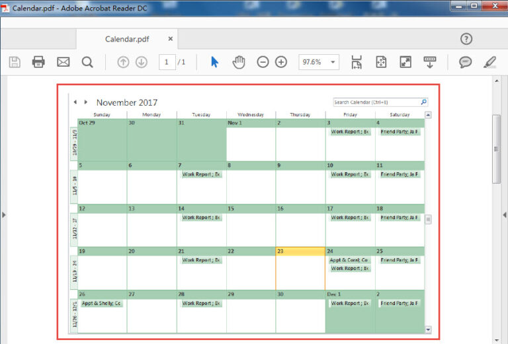The height and width of the screenshot is (344, 508).
Task: Send file by email envelope icon
Action: click(63, 62)
